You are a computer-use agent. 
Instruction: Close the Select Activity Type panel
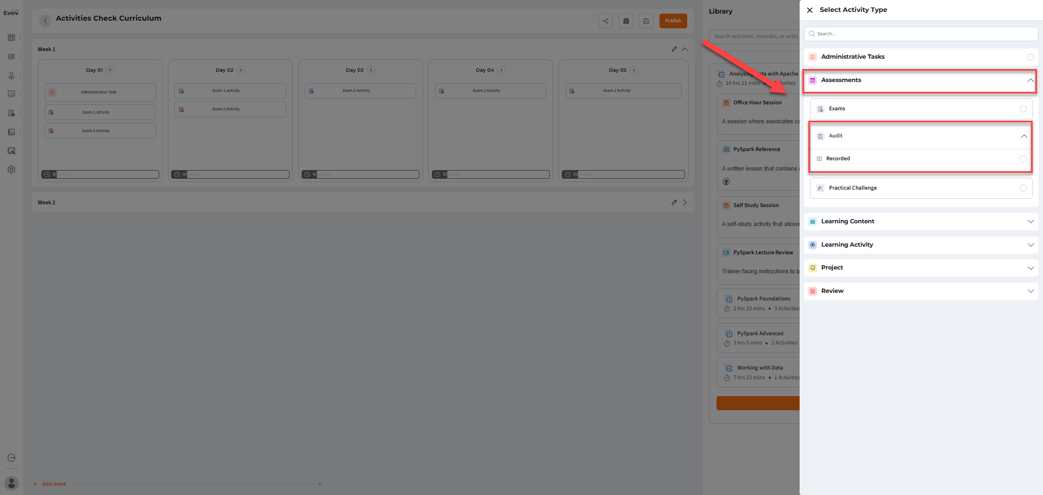tap(809, 10)
